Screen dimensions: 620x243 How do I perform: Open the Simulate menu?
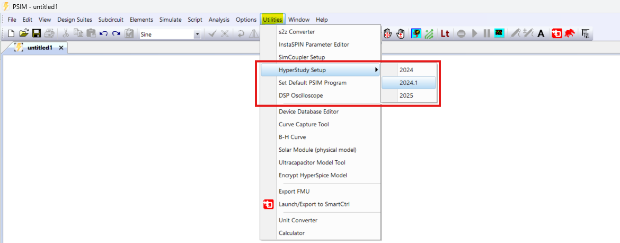click(x=171, y=20)
